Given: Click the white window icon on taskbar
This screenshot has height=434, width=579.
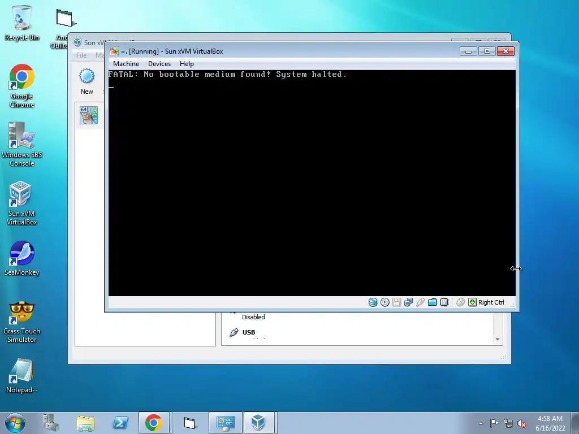Looking at the screenshot, I should (189, 423).
